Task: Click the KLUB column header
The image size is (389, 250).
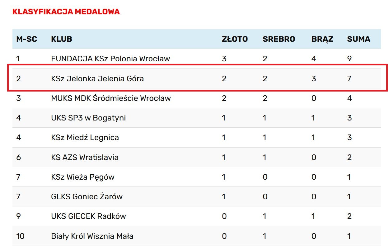Action: click(x=62, y=39)
